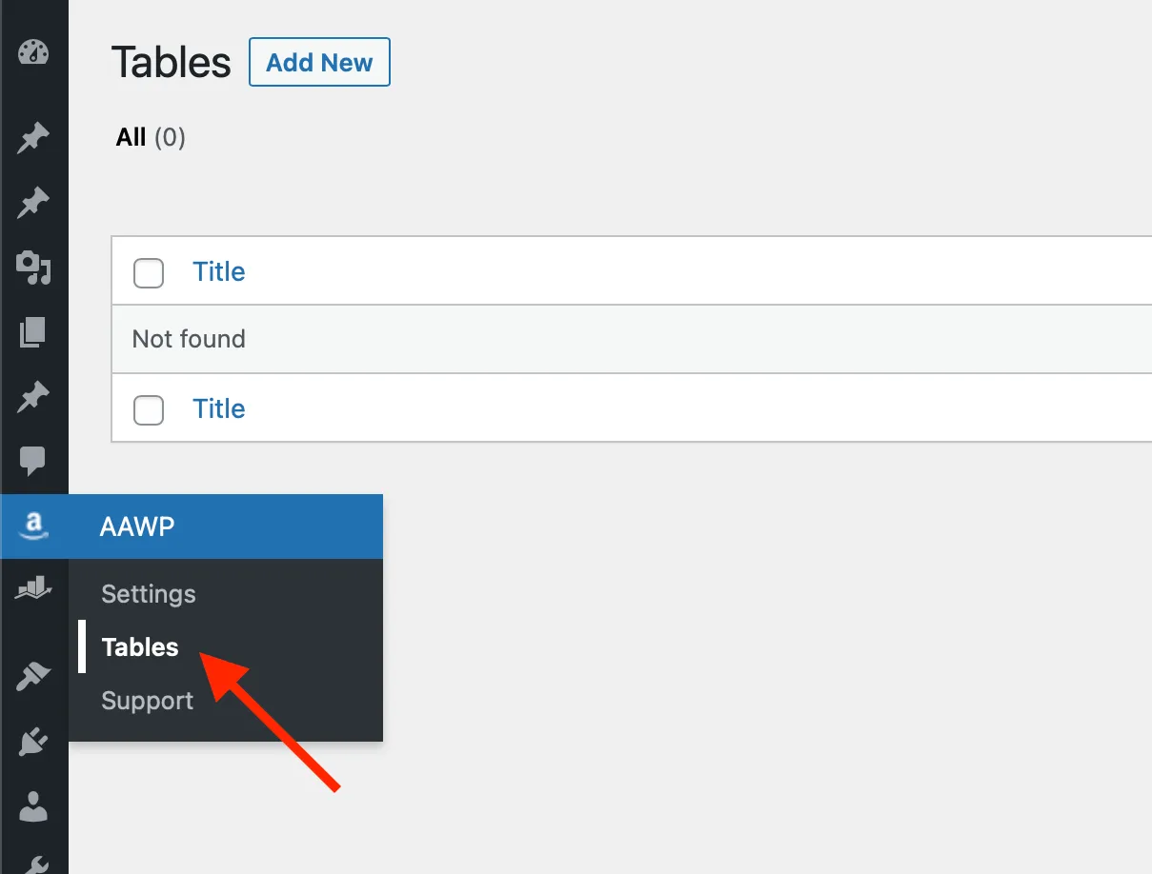1152x874 pixels.
Task: Open the Pages icon in sidebar
Action: [x=33, y=332]
